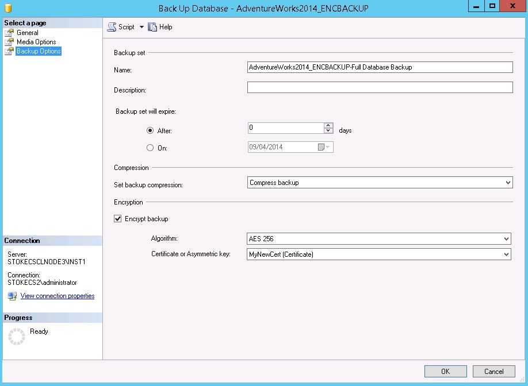The height and width of the screenshot is (386, 528).
Task: Click the Script toolbar icon
Action: (x=112, y=27)
